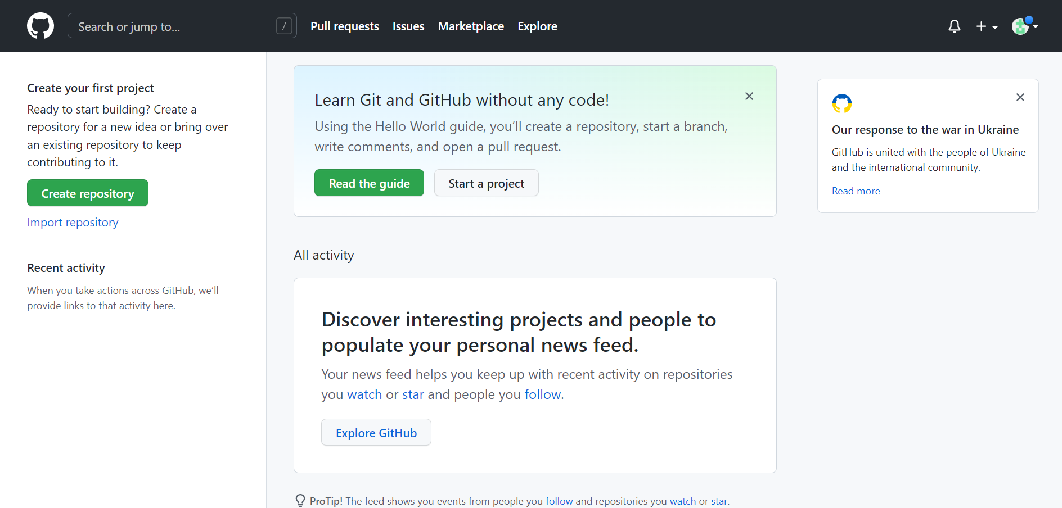Click the Recent activity heading
Viewport: 1062px width, 508px height.
(66, 268)
